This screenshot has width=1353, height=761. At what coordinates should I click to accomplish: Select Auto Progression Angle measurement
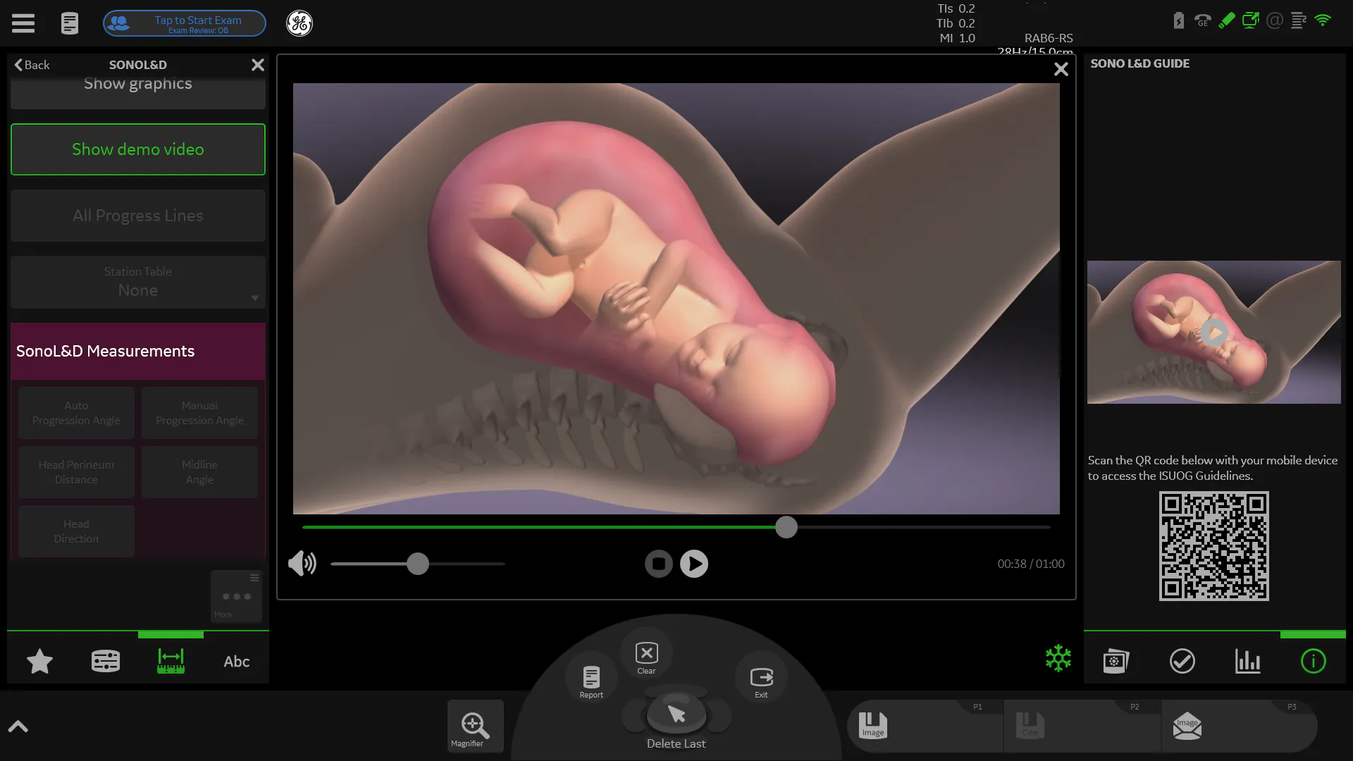tap(76, 413)
